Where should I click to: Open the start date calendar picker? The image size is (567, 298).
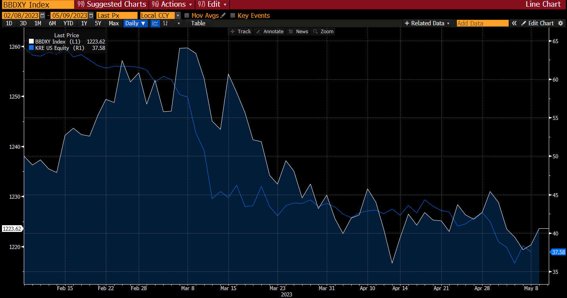pos(42,15)
